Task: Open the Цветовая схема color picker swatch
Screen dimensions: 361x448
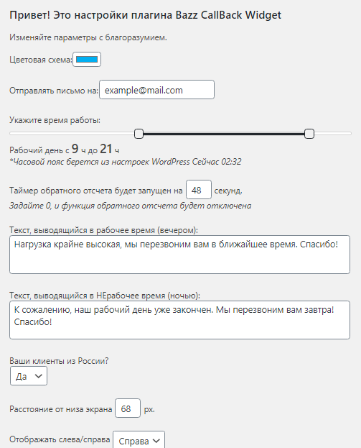Action: point(87,60)
